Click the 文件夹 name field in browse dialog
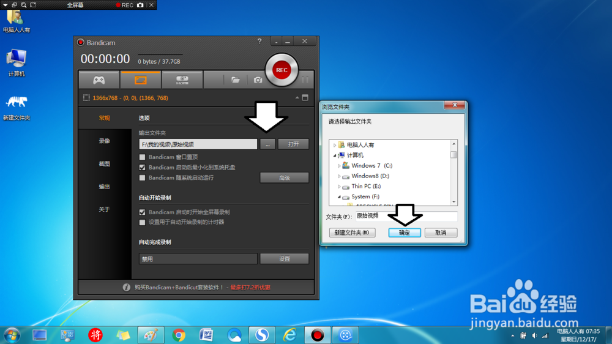Screen dimensions: 612x344 (406, 216)
